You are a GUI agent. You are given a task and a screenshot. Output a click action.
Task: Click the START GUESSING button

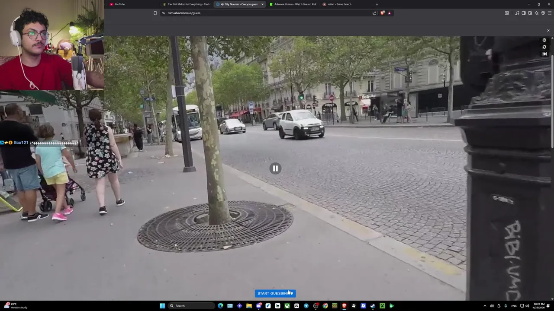point(275,293)
